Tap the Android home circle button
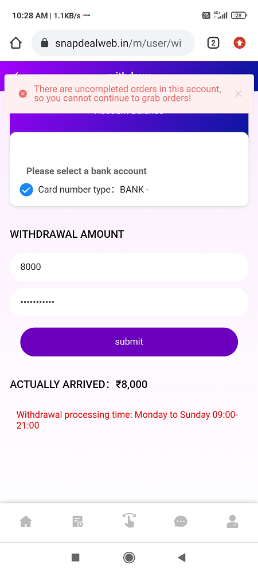The height and width of the screenshot is (573, 258). point(129,558)
